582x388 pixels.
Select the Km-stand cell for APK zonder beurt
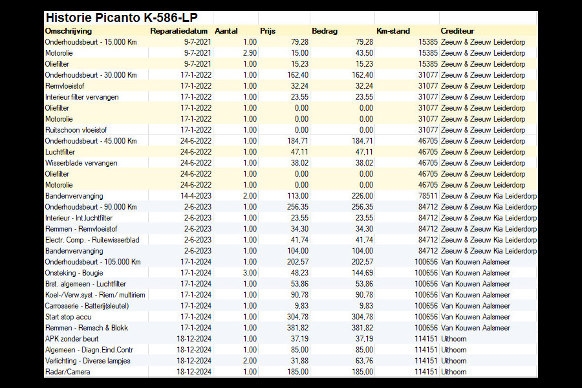426,339
